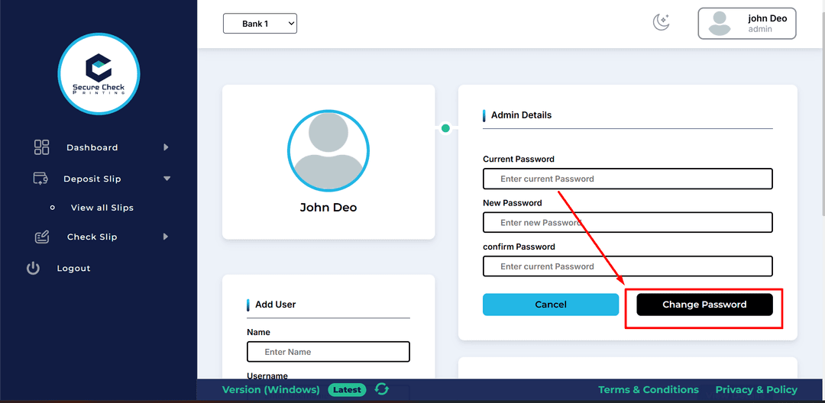Viewport: 825px width, 403px height.
Task: Open john Deo admin profile box
Action: (746, 24)
